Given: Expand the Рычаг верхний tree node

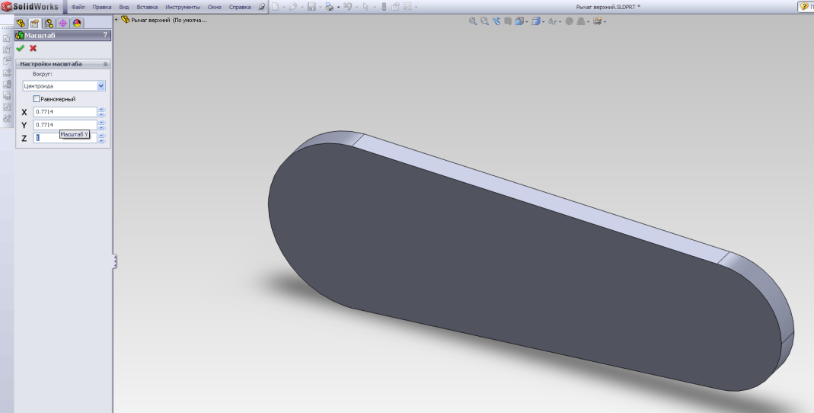Looking at the screenshot, I should [115, 19].
